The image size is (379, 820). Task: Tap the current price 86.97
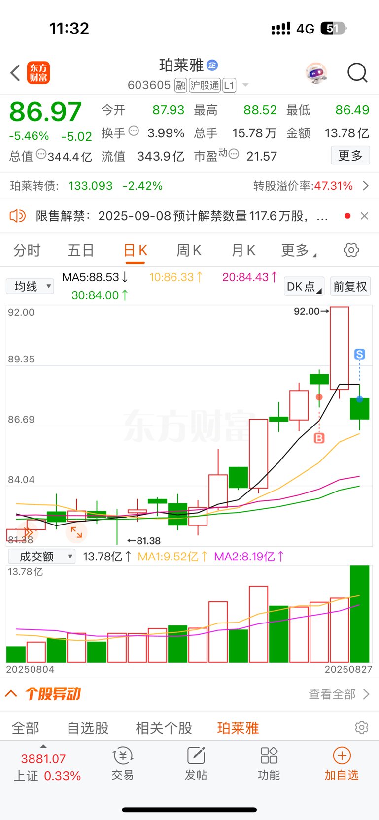45,112
